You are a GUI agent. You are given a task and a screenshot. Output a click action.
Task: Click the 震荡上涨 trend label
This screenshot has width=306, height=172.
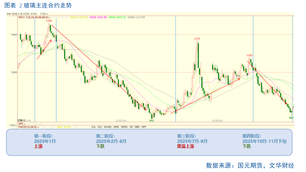coord(185,146)
